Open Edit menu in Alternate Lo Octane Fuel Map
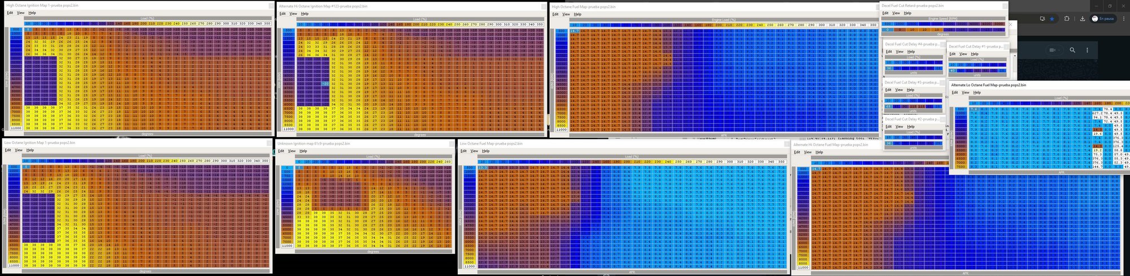This screenshot has height=276, width=1130. coord(955,92)
